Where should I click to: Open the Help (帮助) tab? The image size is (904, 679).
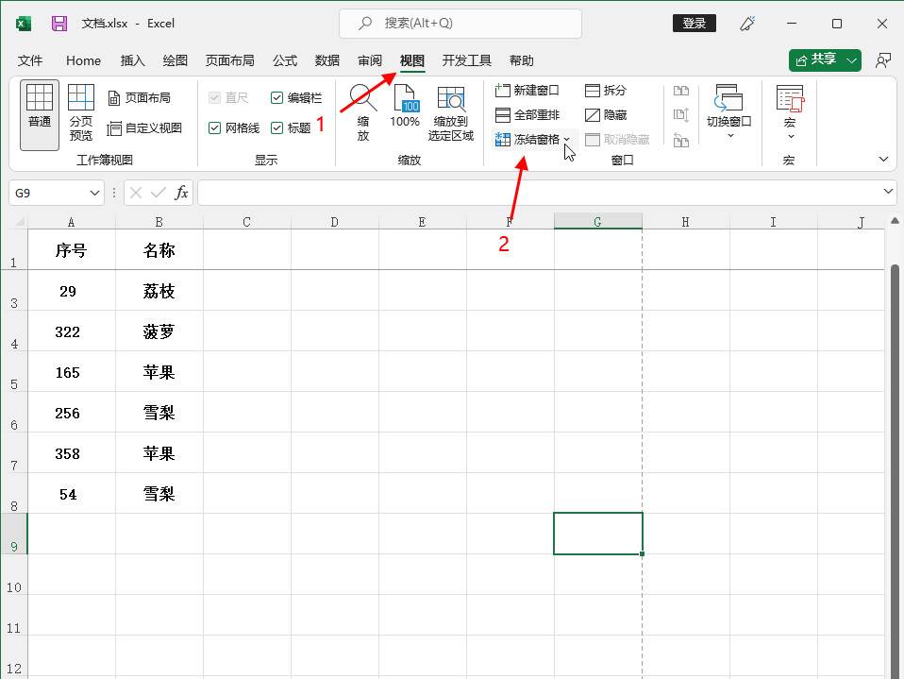tap(521, 60)
